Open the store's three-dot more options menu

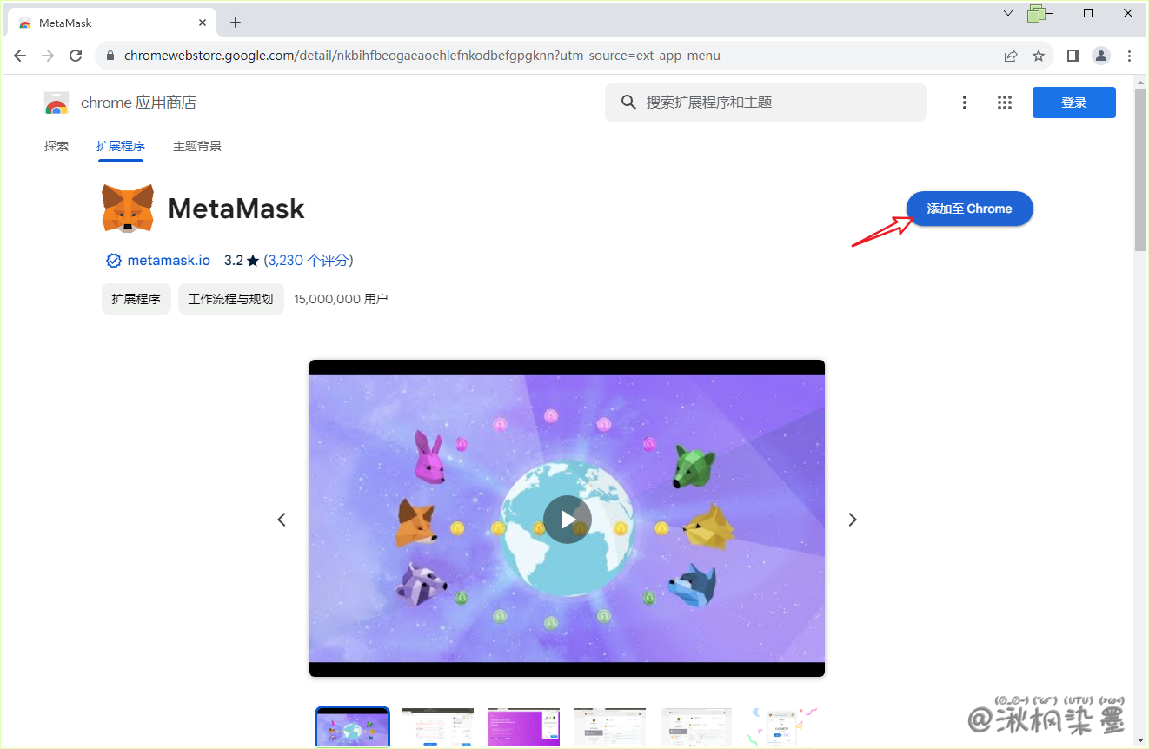(964, 103)
